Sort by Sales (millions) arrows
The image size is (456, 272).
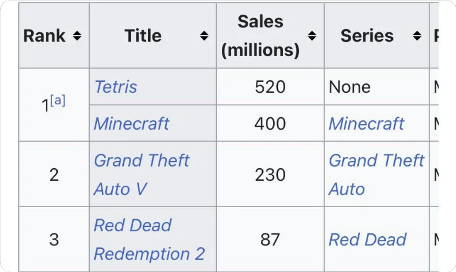(312, 36)
